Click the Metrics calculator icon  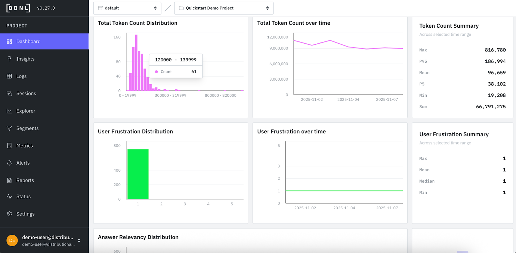(x=9, y=146)
